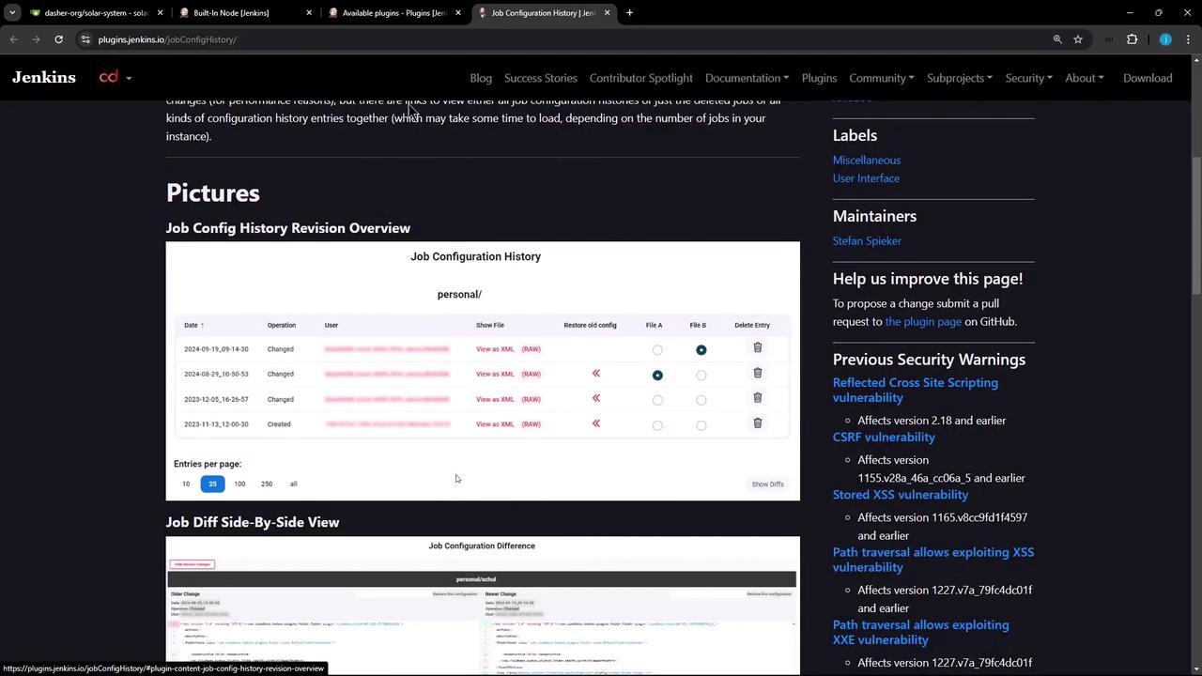
Task: Expand the Subprojects dropdown menu
Action: point(960,78)
